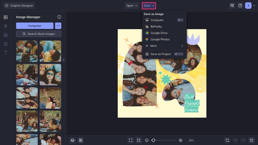Open the Templates sidebar tab

5,35
